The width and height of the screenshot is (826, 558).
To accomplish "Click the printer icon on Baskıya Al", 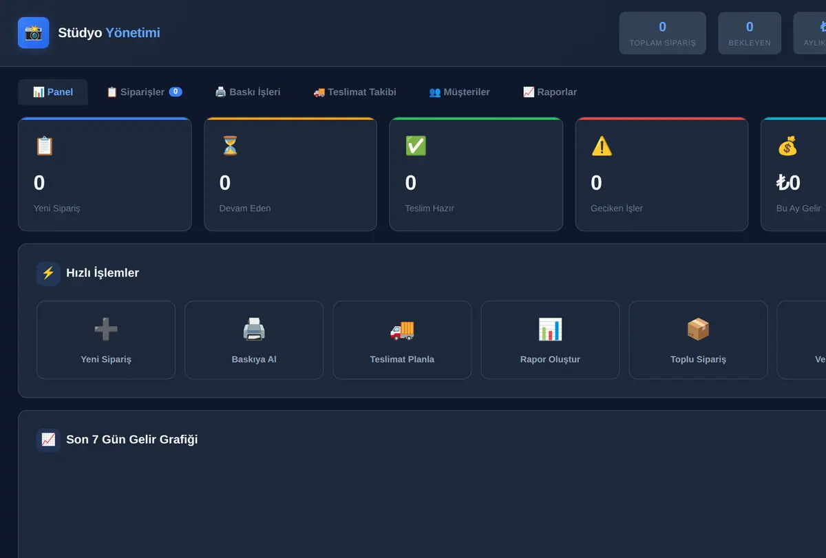I will (254, 330).
